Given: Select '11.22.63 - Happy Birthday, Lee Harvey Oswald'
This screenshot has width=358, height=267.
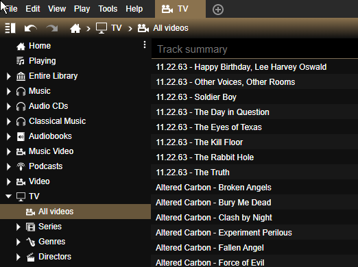Looking at the screenshot, I should click(x=254, y=67).
